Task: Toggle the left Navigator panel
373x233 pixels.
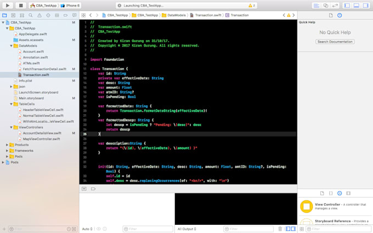Action: pos(348,5)
